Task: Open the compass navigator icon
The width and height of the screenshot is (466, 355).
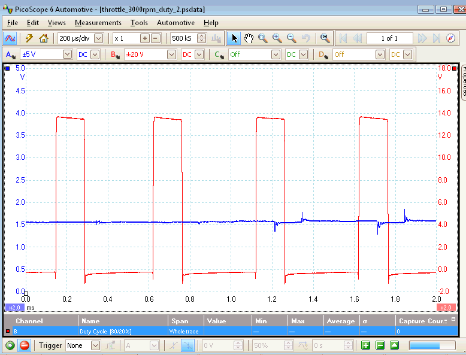Action: [x=452, y=38]
